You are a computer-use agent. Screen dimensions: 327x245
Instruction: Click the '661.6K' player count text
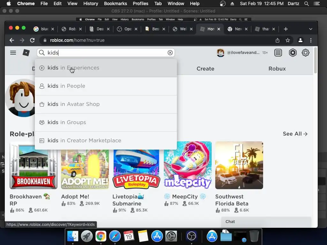[x=41, y=210]
